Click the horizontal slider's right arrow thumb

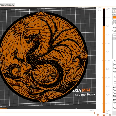(x=95, y=113)
